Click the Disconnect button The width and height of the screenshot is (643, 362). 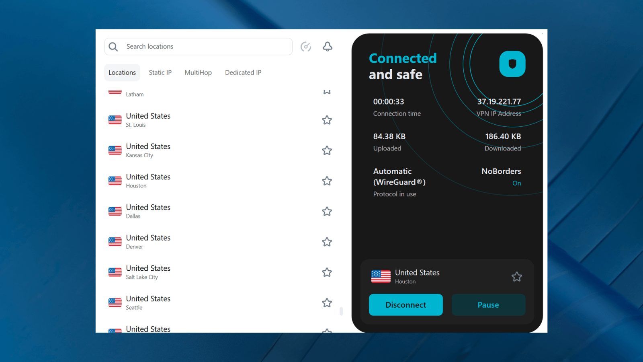[x=406, y=305]
